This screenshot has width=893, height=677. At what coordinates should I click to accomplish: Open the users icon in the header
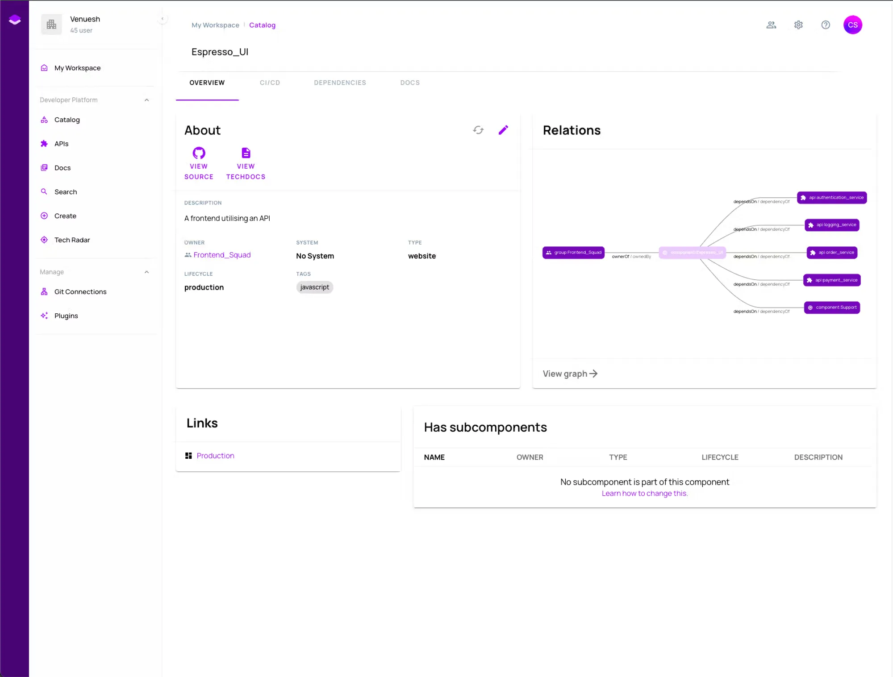(x=771, y=25)
